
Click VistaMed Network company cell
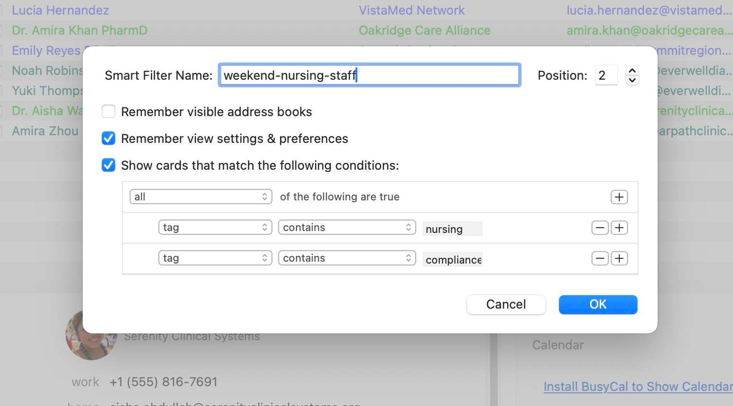[x=411, y=10]
